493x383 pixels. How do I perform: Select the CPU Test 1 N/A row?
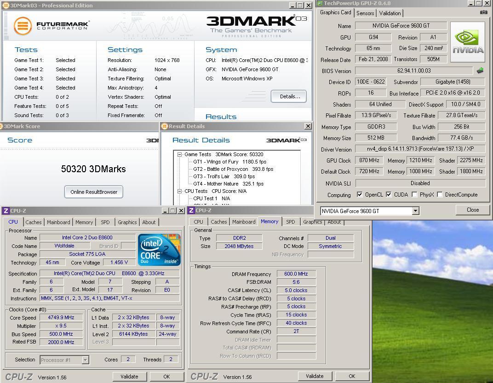point(212,198)
